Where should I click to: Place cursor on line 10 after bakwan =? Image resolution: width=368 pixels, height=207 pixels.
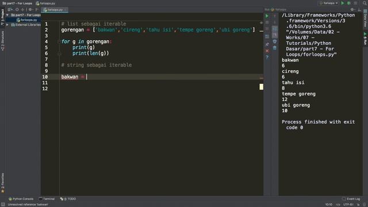coord(87,76)
